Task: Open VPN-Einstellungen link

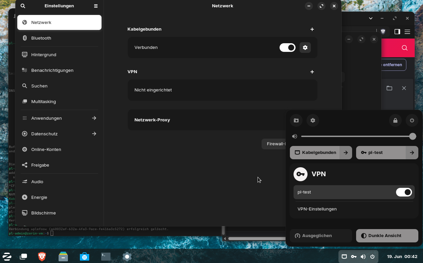Action: (317, 209)
